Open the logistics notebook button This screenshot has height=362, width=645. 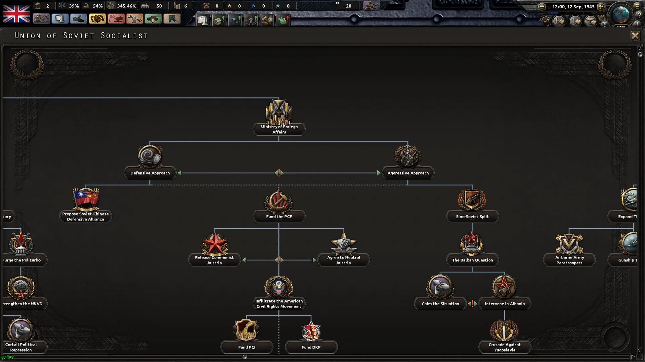(172, 19)
